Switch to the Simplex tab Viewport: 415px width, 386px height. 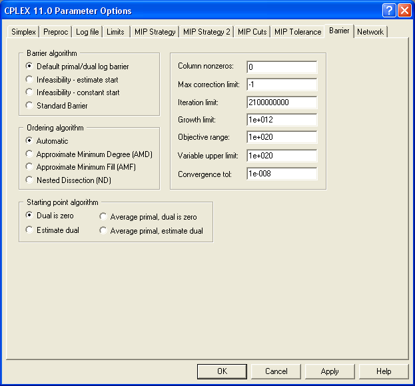click(23, 32)
